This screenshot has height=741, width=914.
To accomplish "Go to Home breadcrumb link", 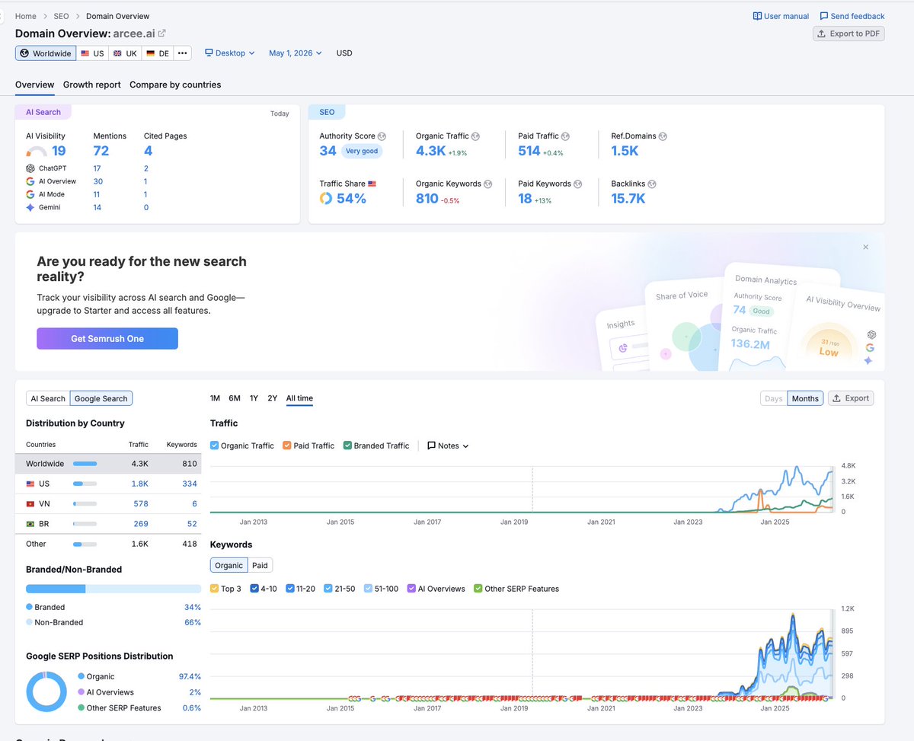I will (26, 16).
